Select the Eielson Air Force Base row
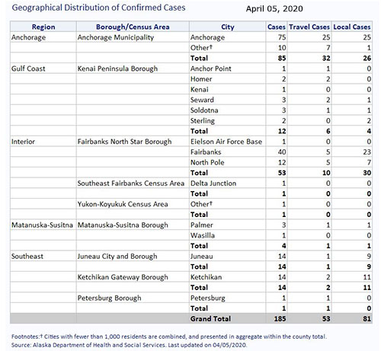The width and height of the screenshot is (381, 351). (191, 142)
